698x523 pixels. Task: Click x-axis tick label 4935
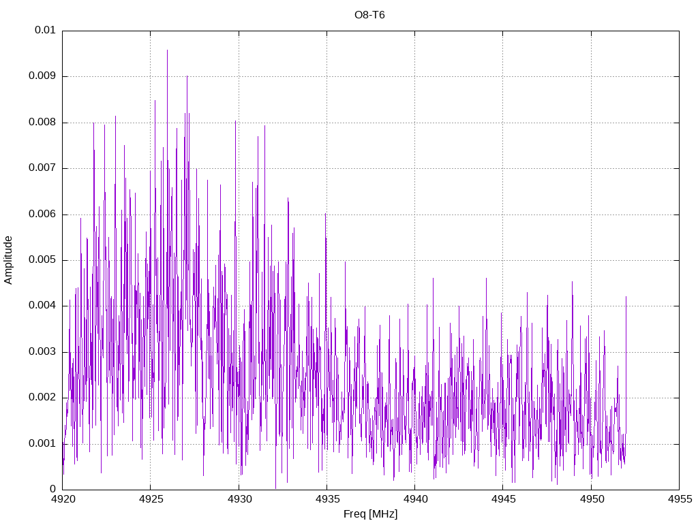point(327,499)
